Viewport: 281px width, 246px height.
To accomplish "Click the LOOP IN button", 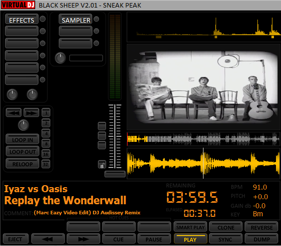I will 23,139.
